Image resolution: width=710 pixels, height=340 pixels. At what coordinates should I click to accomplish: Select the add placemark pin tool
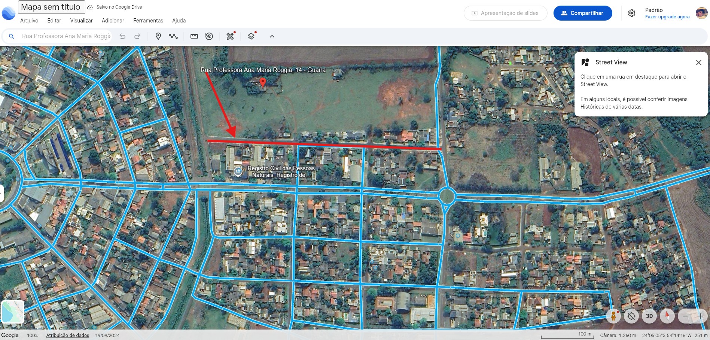[x=158, y=36]
